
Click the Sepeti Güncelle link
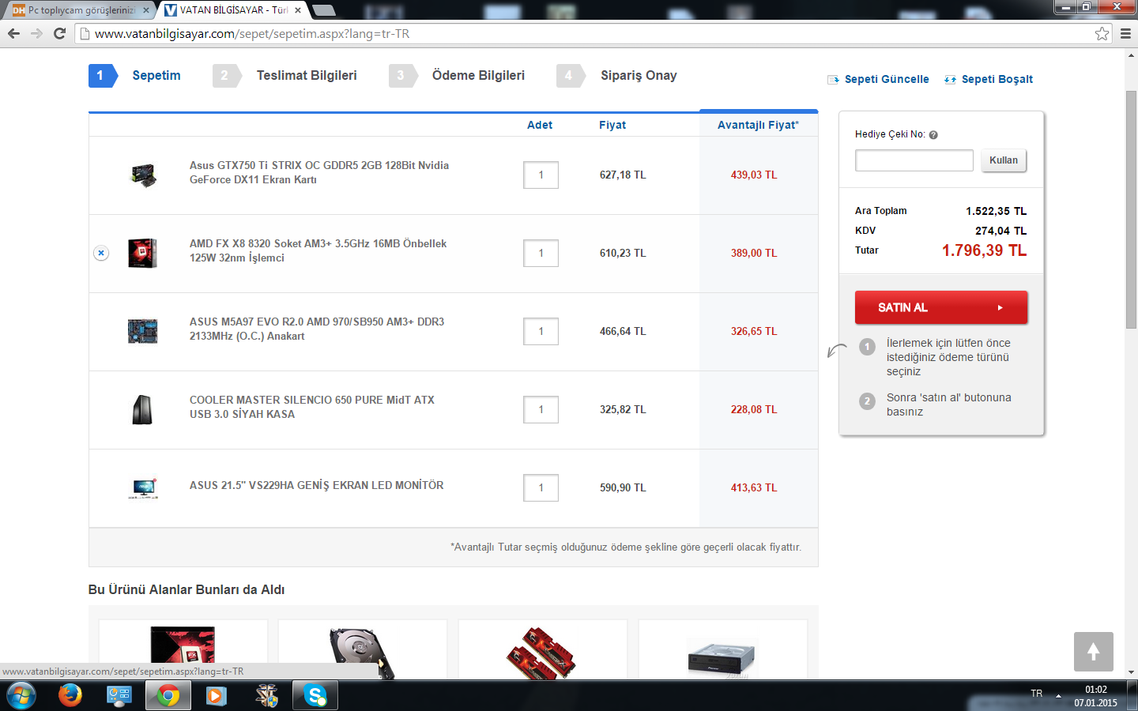coord(886,79)
